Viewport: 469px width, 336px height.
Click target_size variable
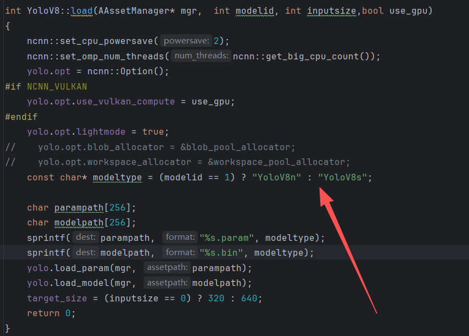[x=57, y=298]
